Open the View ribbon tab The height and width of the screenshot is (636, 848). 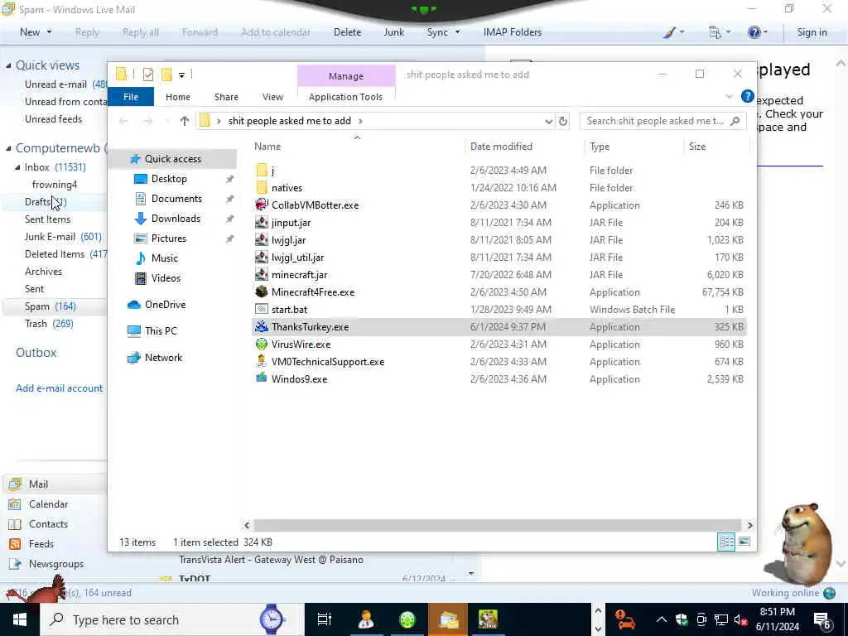(272, 97)
